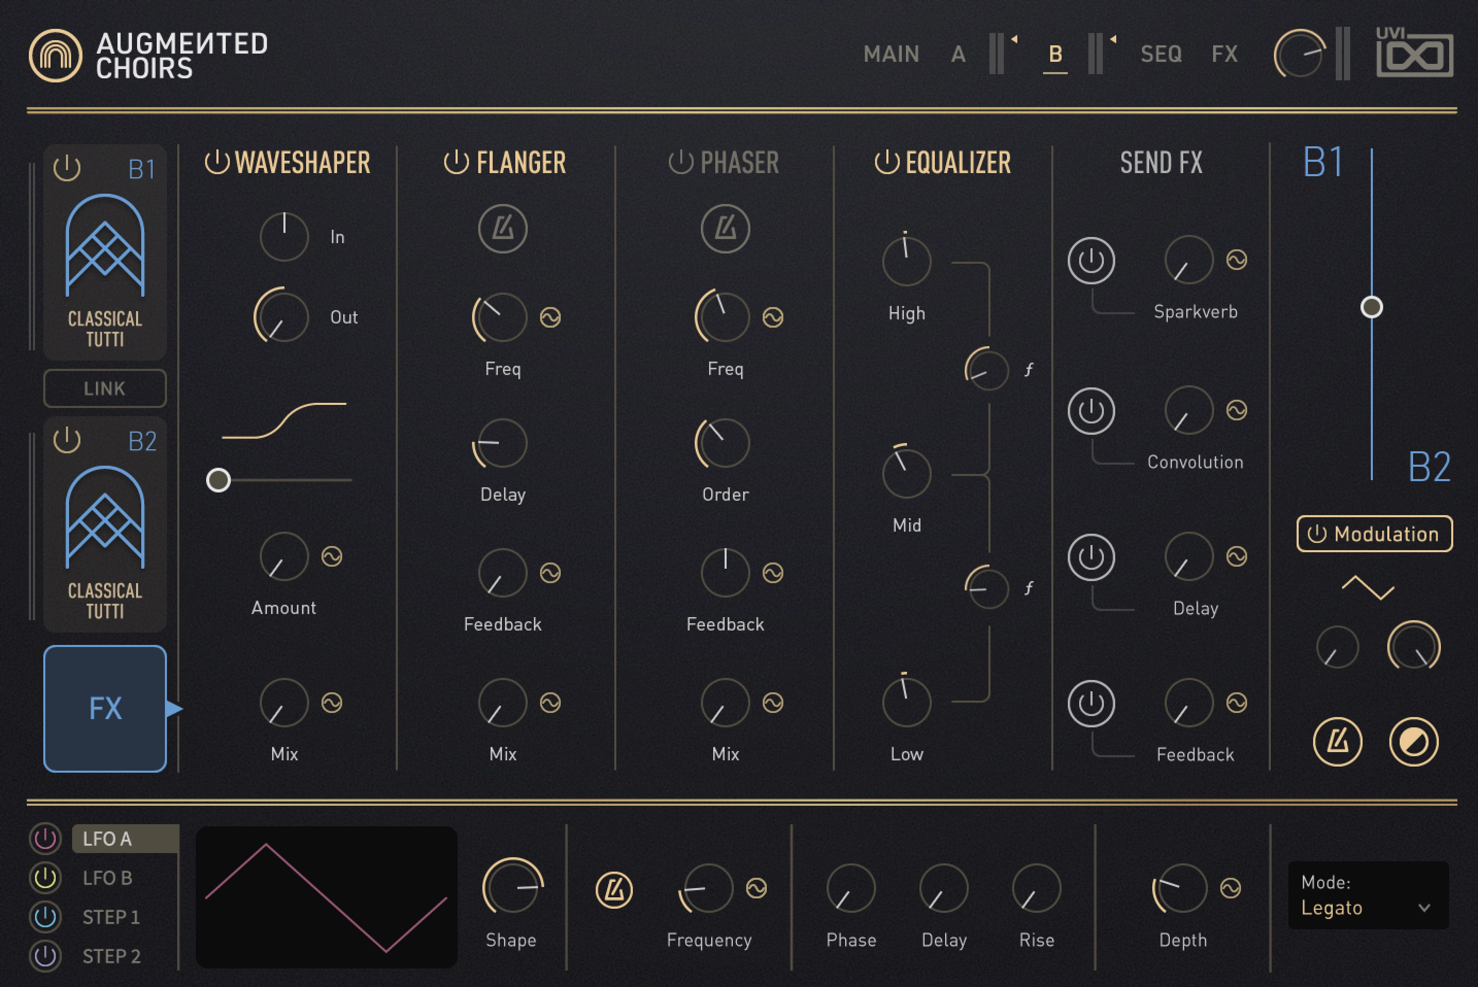Viewport: 1478px width, 987px height.
Task: Toggle the Waveshaper power button
Action: (217, 162)
